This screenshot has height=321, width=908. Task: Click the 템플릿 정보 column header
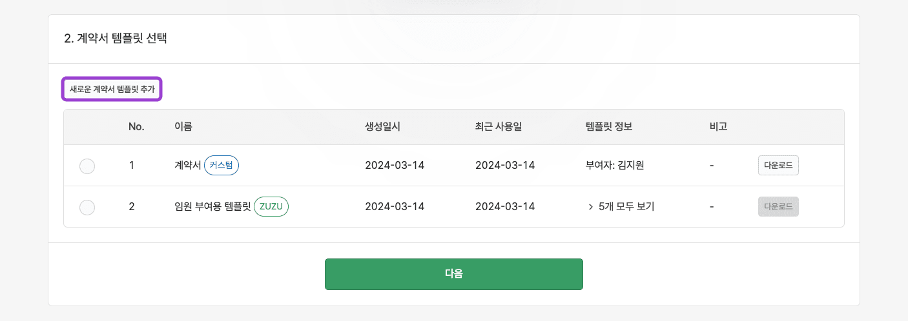608,127
